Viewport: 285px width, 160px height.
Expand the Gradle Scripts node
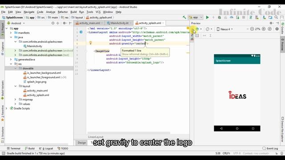pos(7,108)
